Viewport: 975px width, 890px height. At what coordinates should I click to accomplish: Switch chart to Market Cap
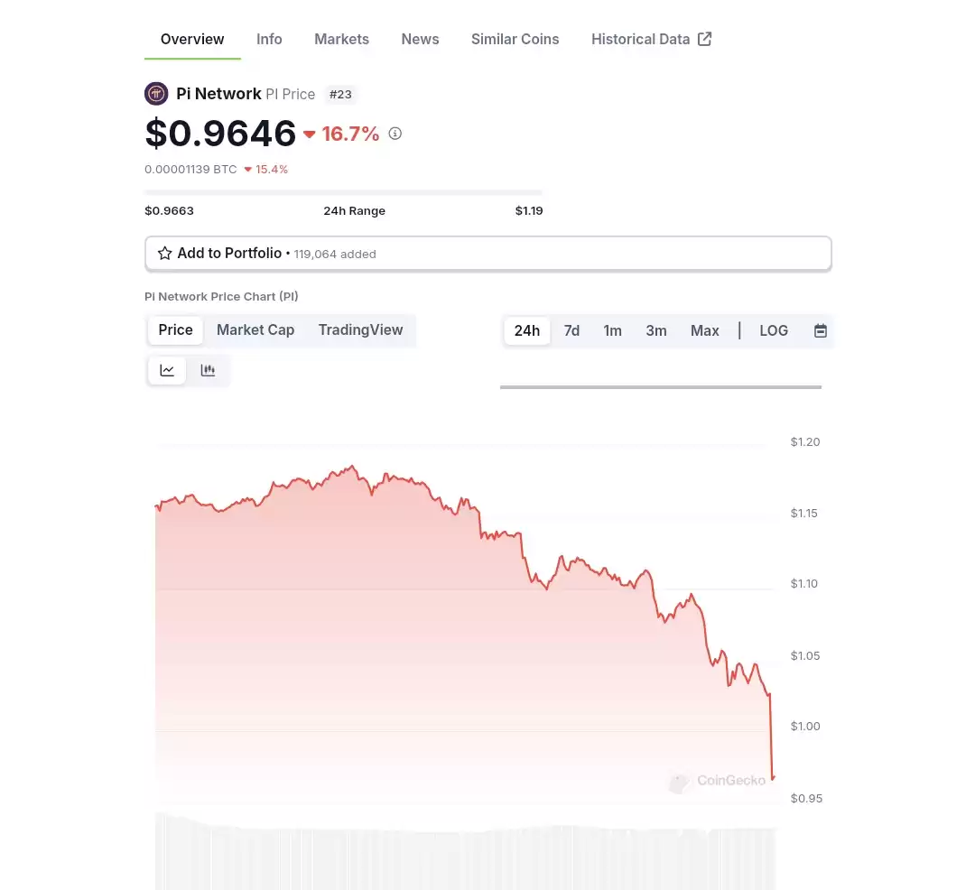point(255,330)
